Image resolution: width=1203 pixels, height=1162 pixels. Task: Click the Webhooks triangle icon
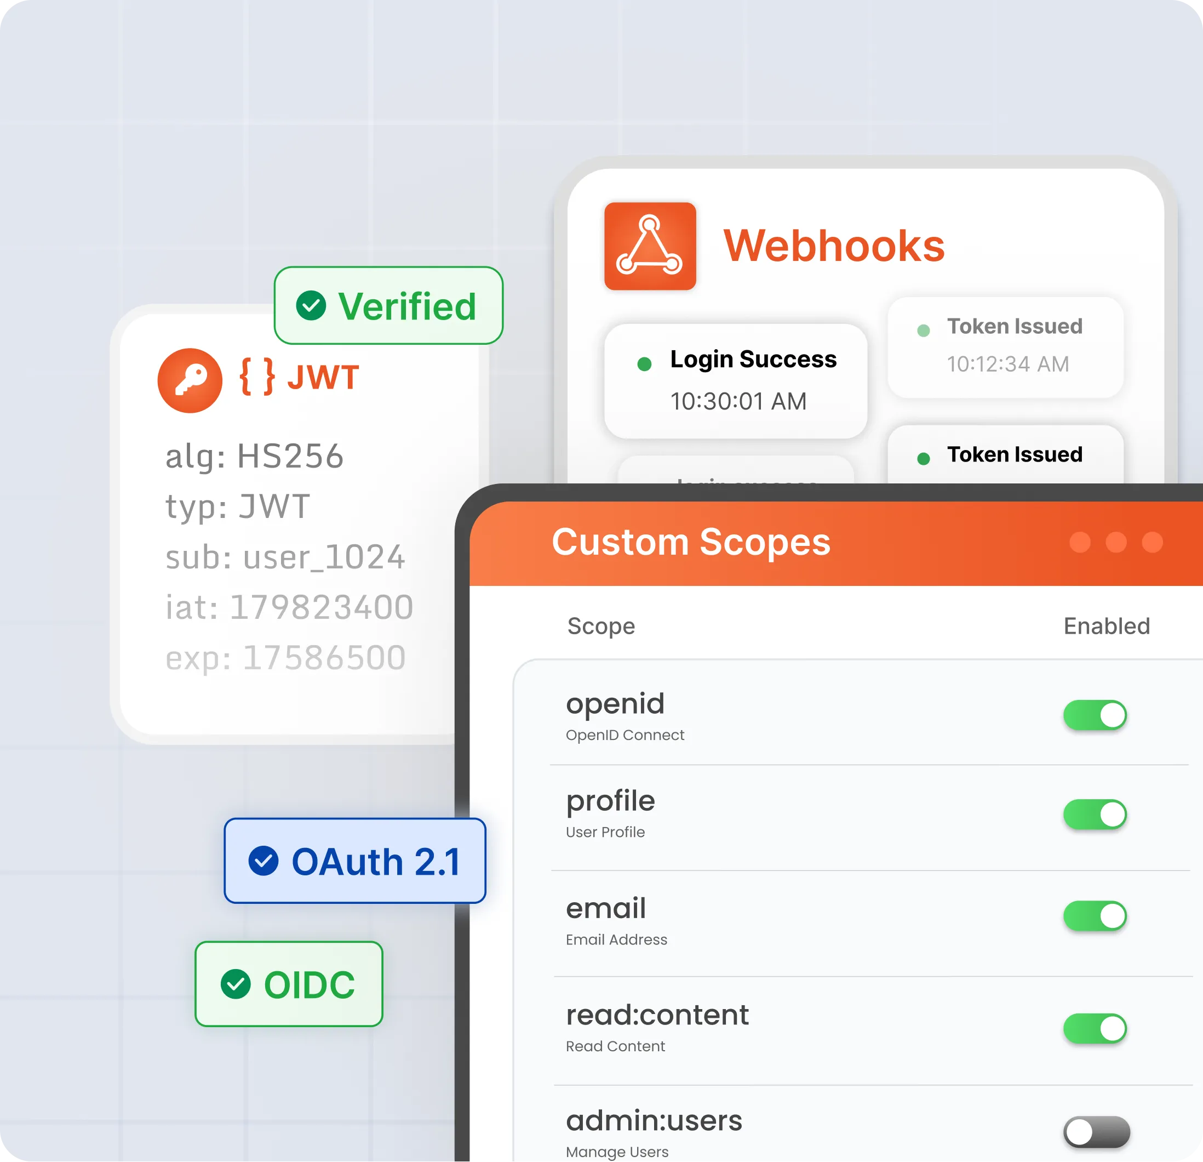coord(650,246)
